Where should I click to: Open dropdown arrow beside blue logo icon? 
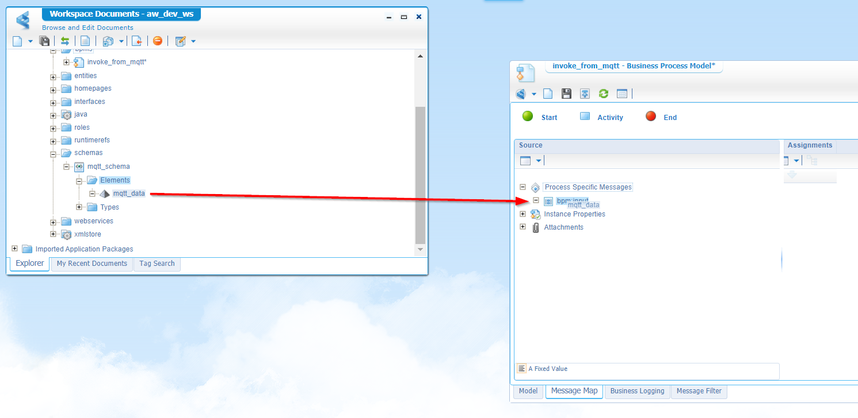(x=534, y=94)
